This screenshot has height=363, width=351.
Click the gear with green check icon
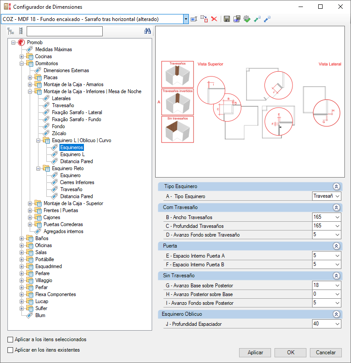[247, 19]
